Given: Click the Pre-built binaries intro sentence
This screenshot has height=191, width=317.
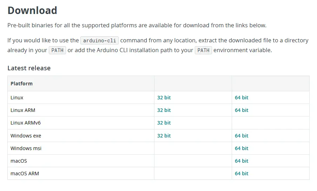Looking at the screenshot, I should tap(137, 26).
